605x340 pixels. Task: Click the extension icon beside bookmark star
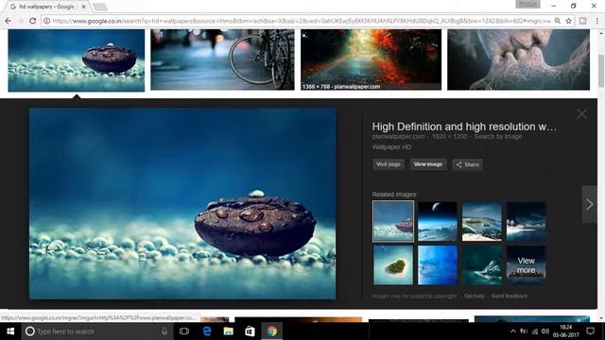point(582,21)
